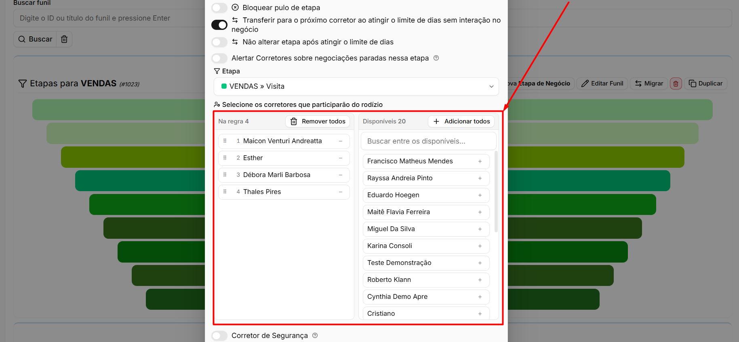
Task: Add Rayssa Andreia Pinto with plus icon
Action: 480,178
